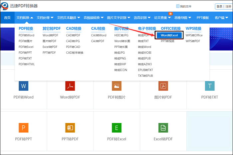
Task: Choose PDF转图片 in dropdown menu
Action: [x=25, y=41]
